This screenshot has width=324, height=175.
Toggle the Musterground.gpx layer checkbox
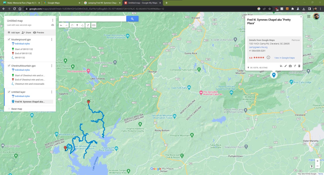(x=9, y=39)
